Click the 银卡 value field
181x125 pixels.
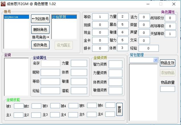pos(100,48)
